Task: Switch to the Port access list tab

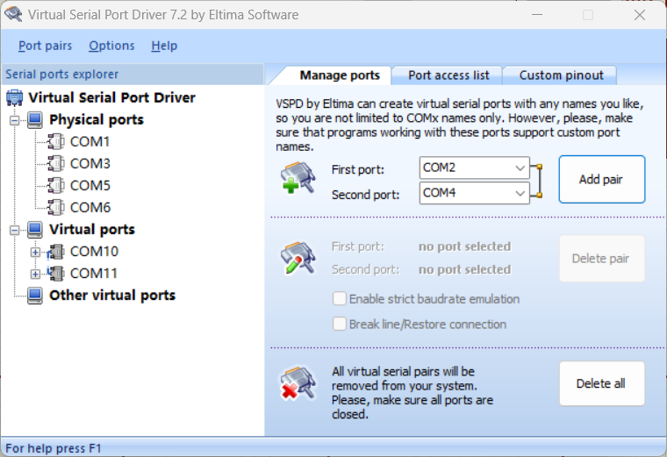Action: click(448, 75)
